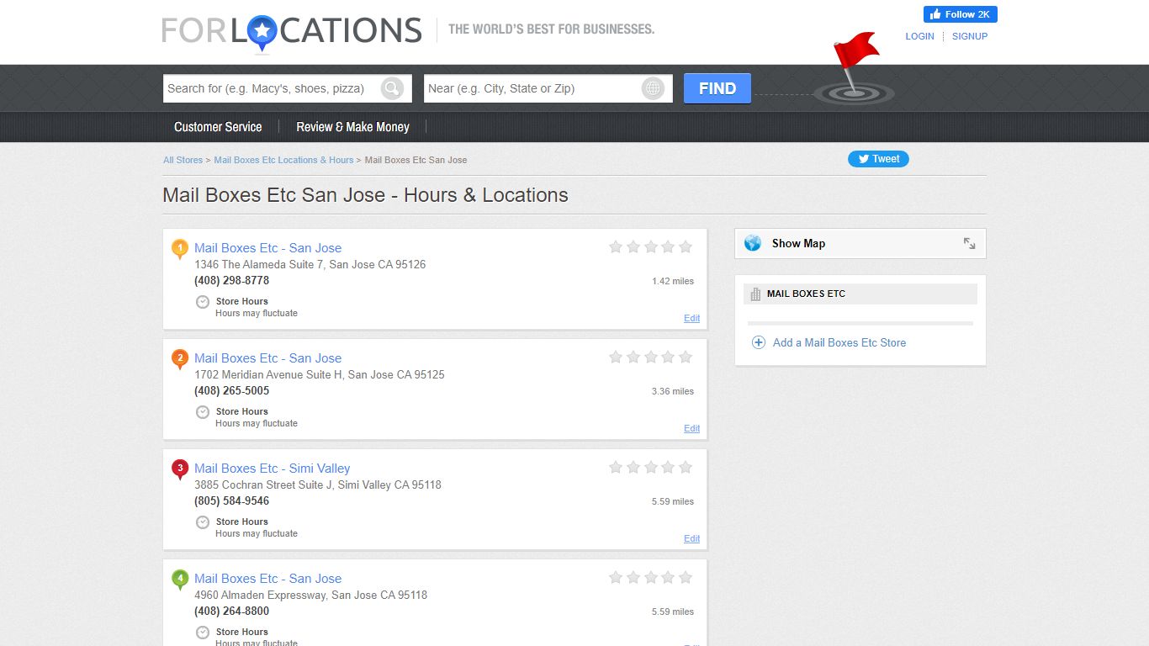Viewport: 1149px width, 646px height.
Task: Rate the 1346 The Alameda store five stars
Action: point(686,246)
